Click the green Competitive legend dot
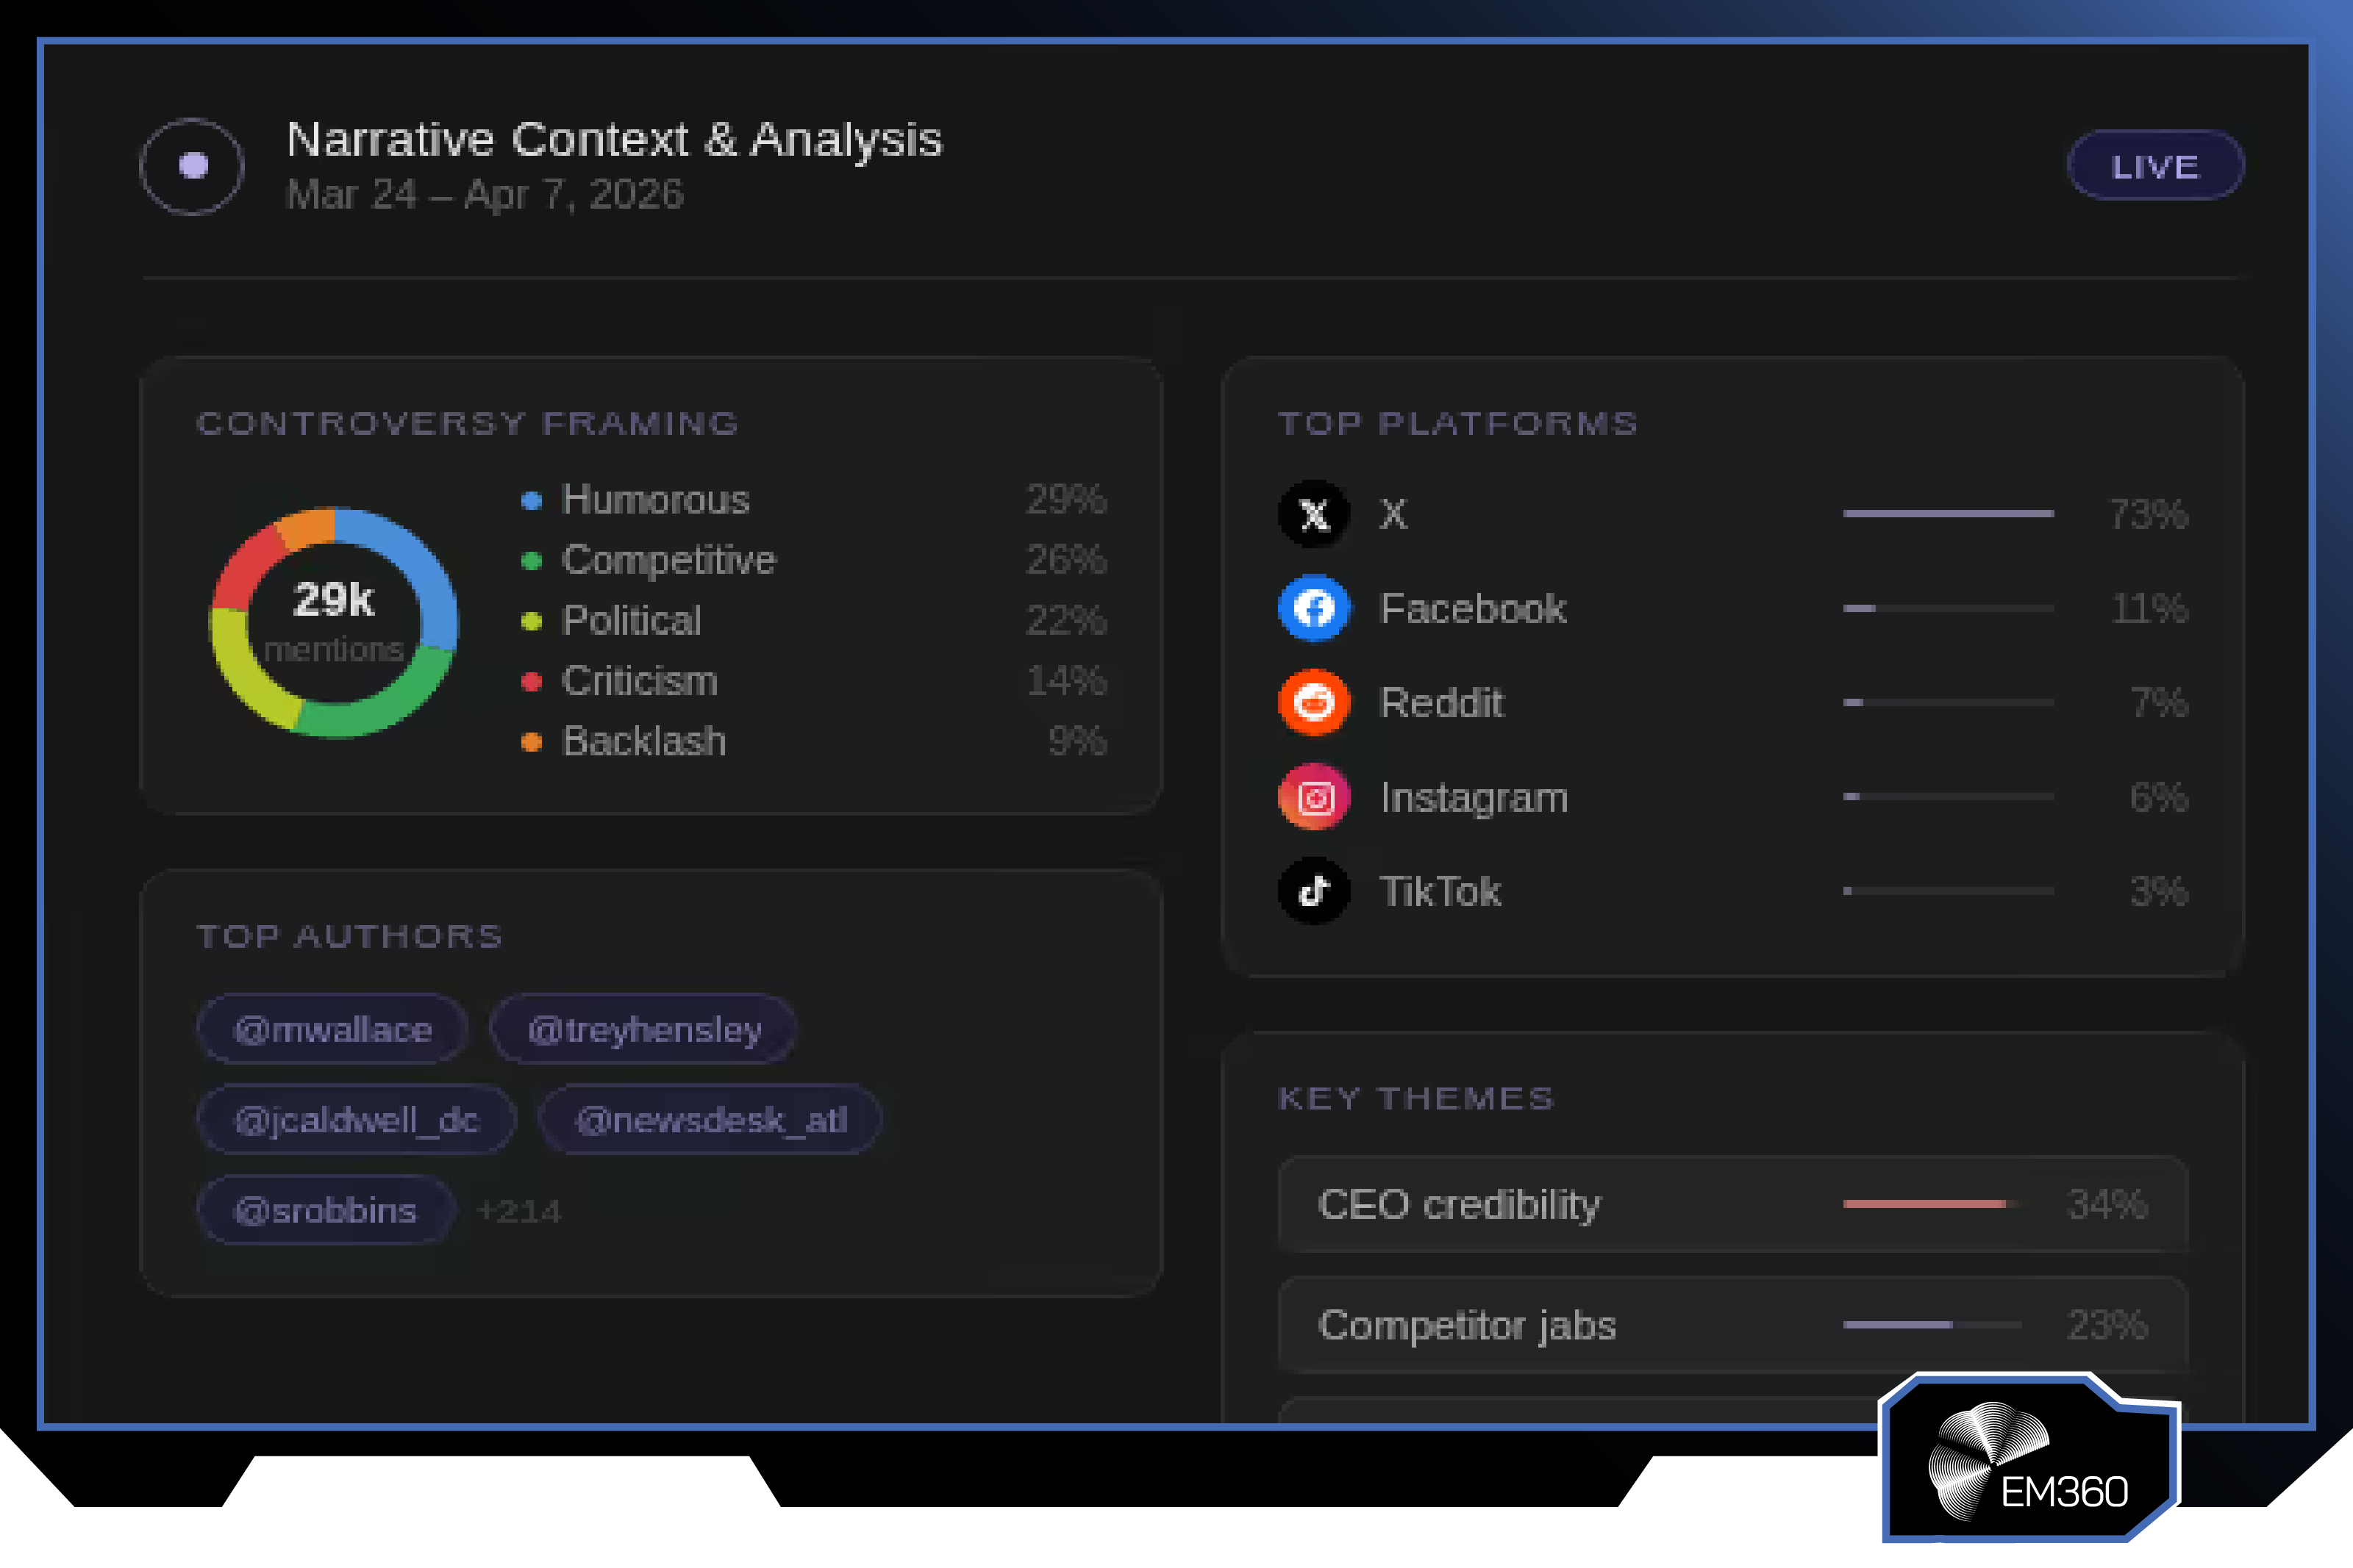Image resolution: width=2353 pixels, height=1568 pixels. [531, 561]
